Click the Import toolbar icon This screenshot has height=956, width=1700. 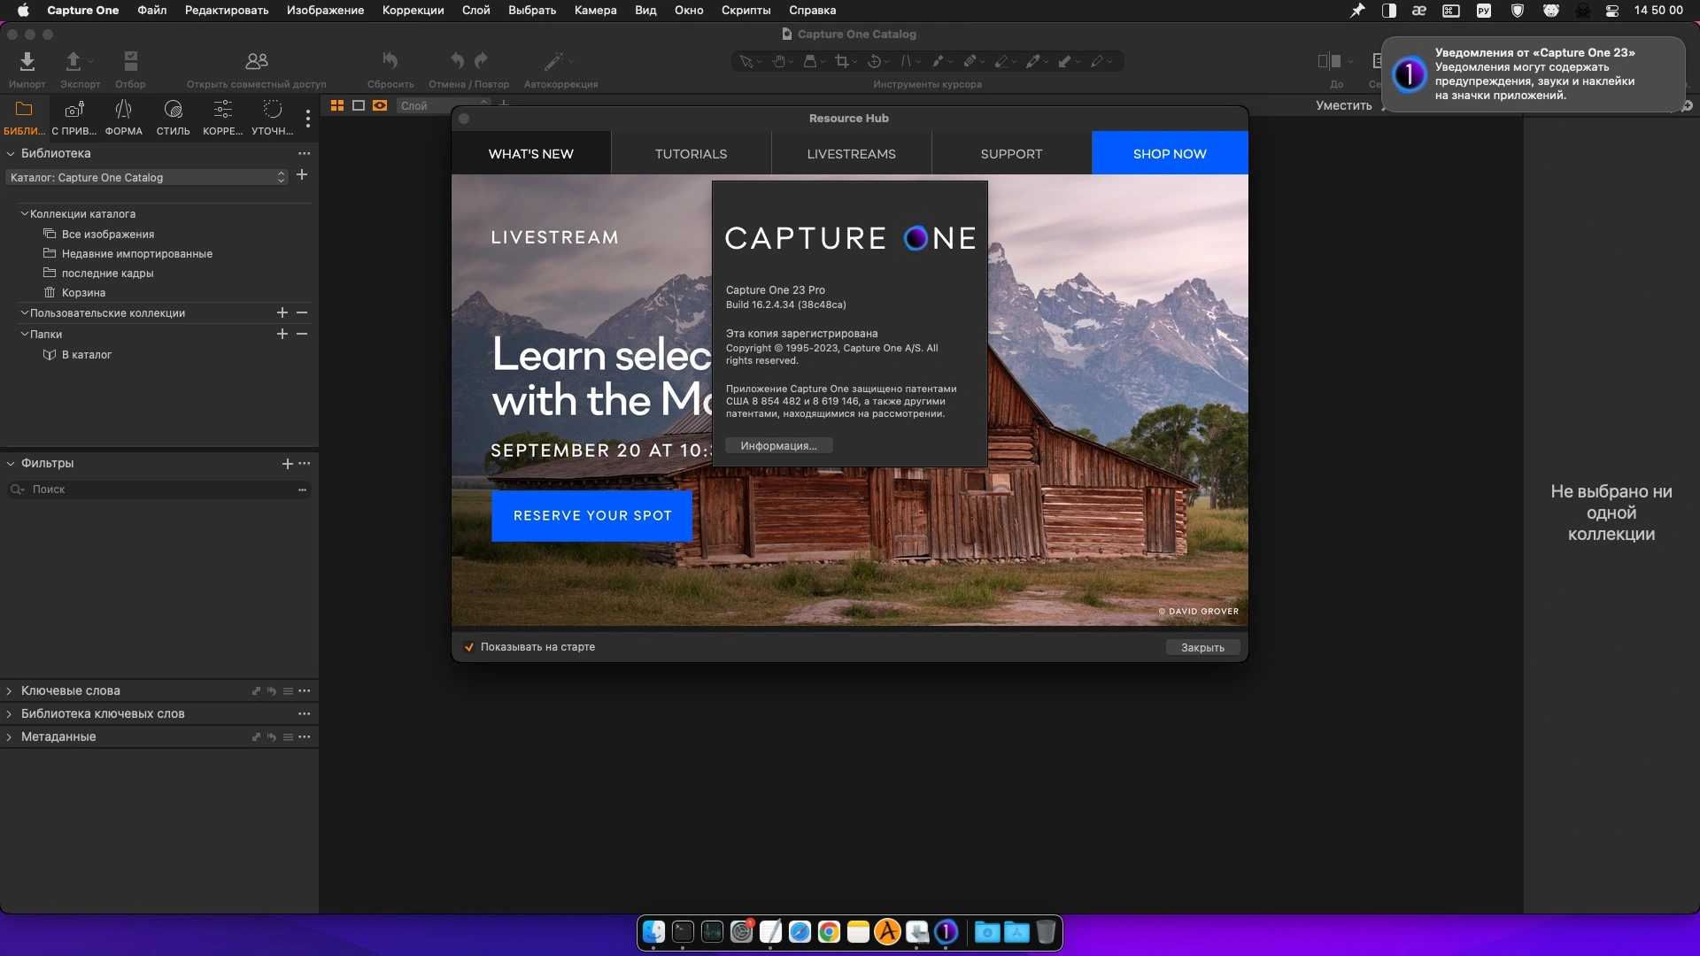point(27,62)
